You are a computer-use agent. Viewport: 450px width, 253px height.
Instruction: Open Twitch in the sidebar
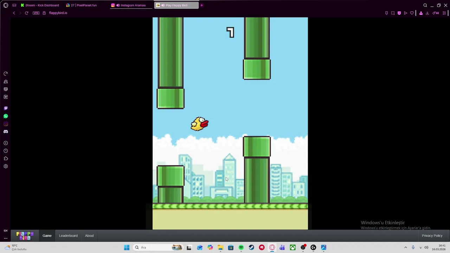(x=6, y=108)
